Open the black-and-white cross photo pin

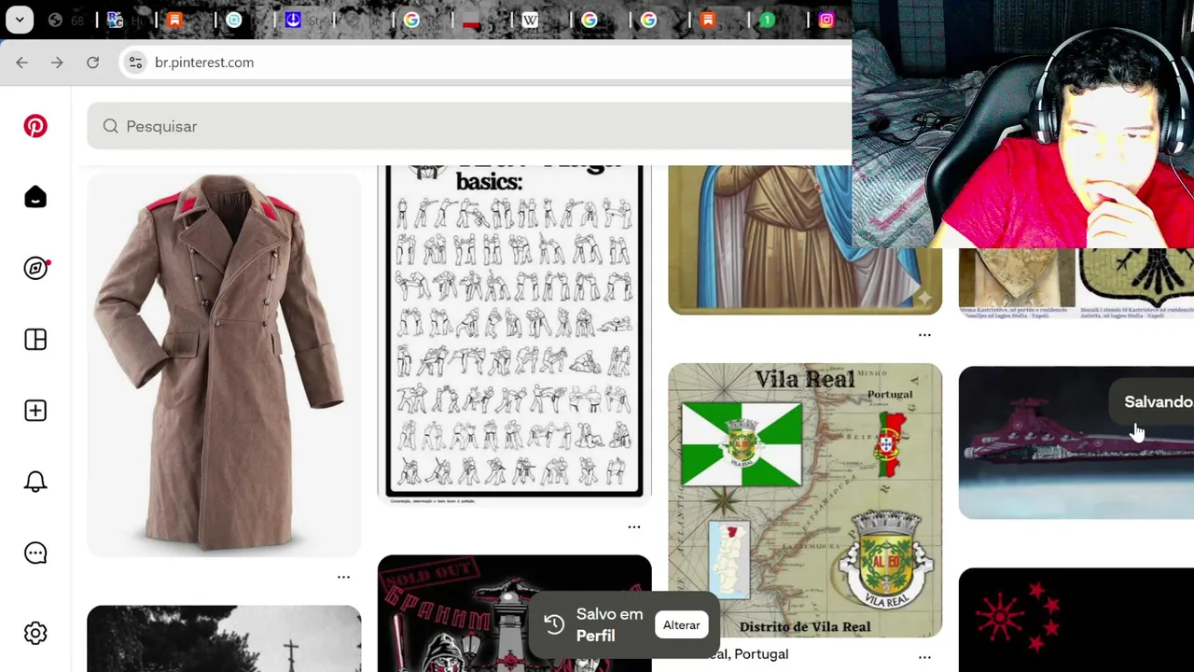[224, 638]
